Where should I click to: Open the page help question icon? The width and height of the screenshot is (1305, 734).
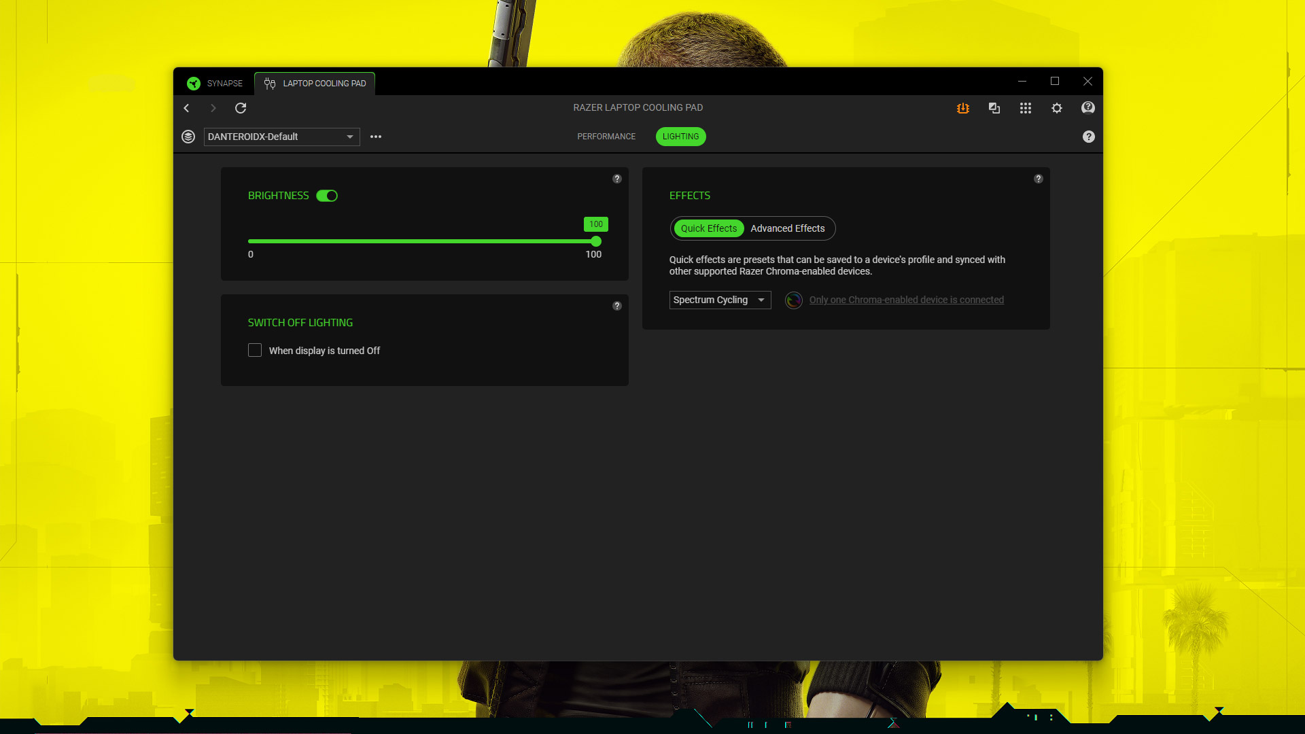click(x=1089, y=137)
